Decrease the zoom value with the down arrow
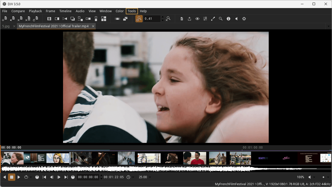The image size is (332, 187). 163,20
